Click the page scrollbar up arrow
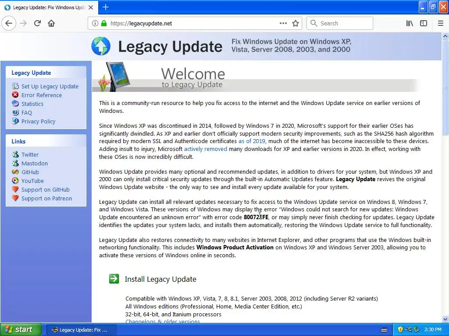 point(445,36)
